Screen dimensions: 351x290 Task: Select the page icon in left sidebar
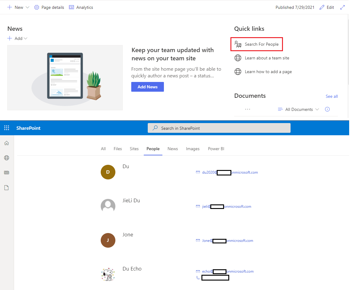pyautogui.click(x=6, y=187)
